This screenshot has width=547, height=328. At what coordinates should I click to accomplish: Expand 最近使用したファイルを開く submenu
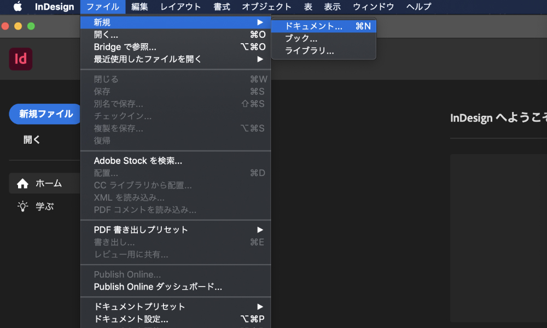coord(176,59)
